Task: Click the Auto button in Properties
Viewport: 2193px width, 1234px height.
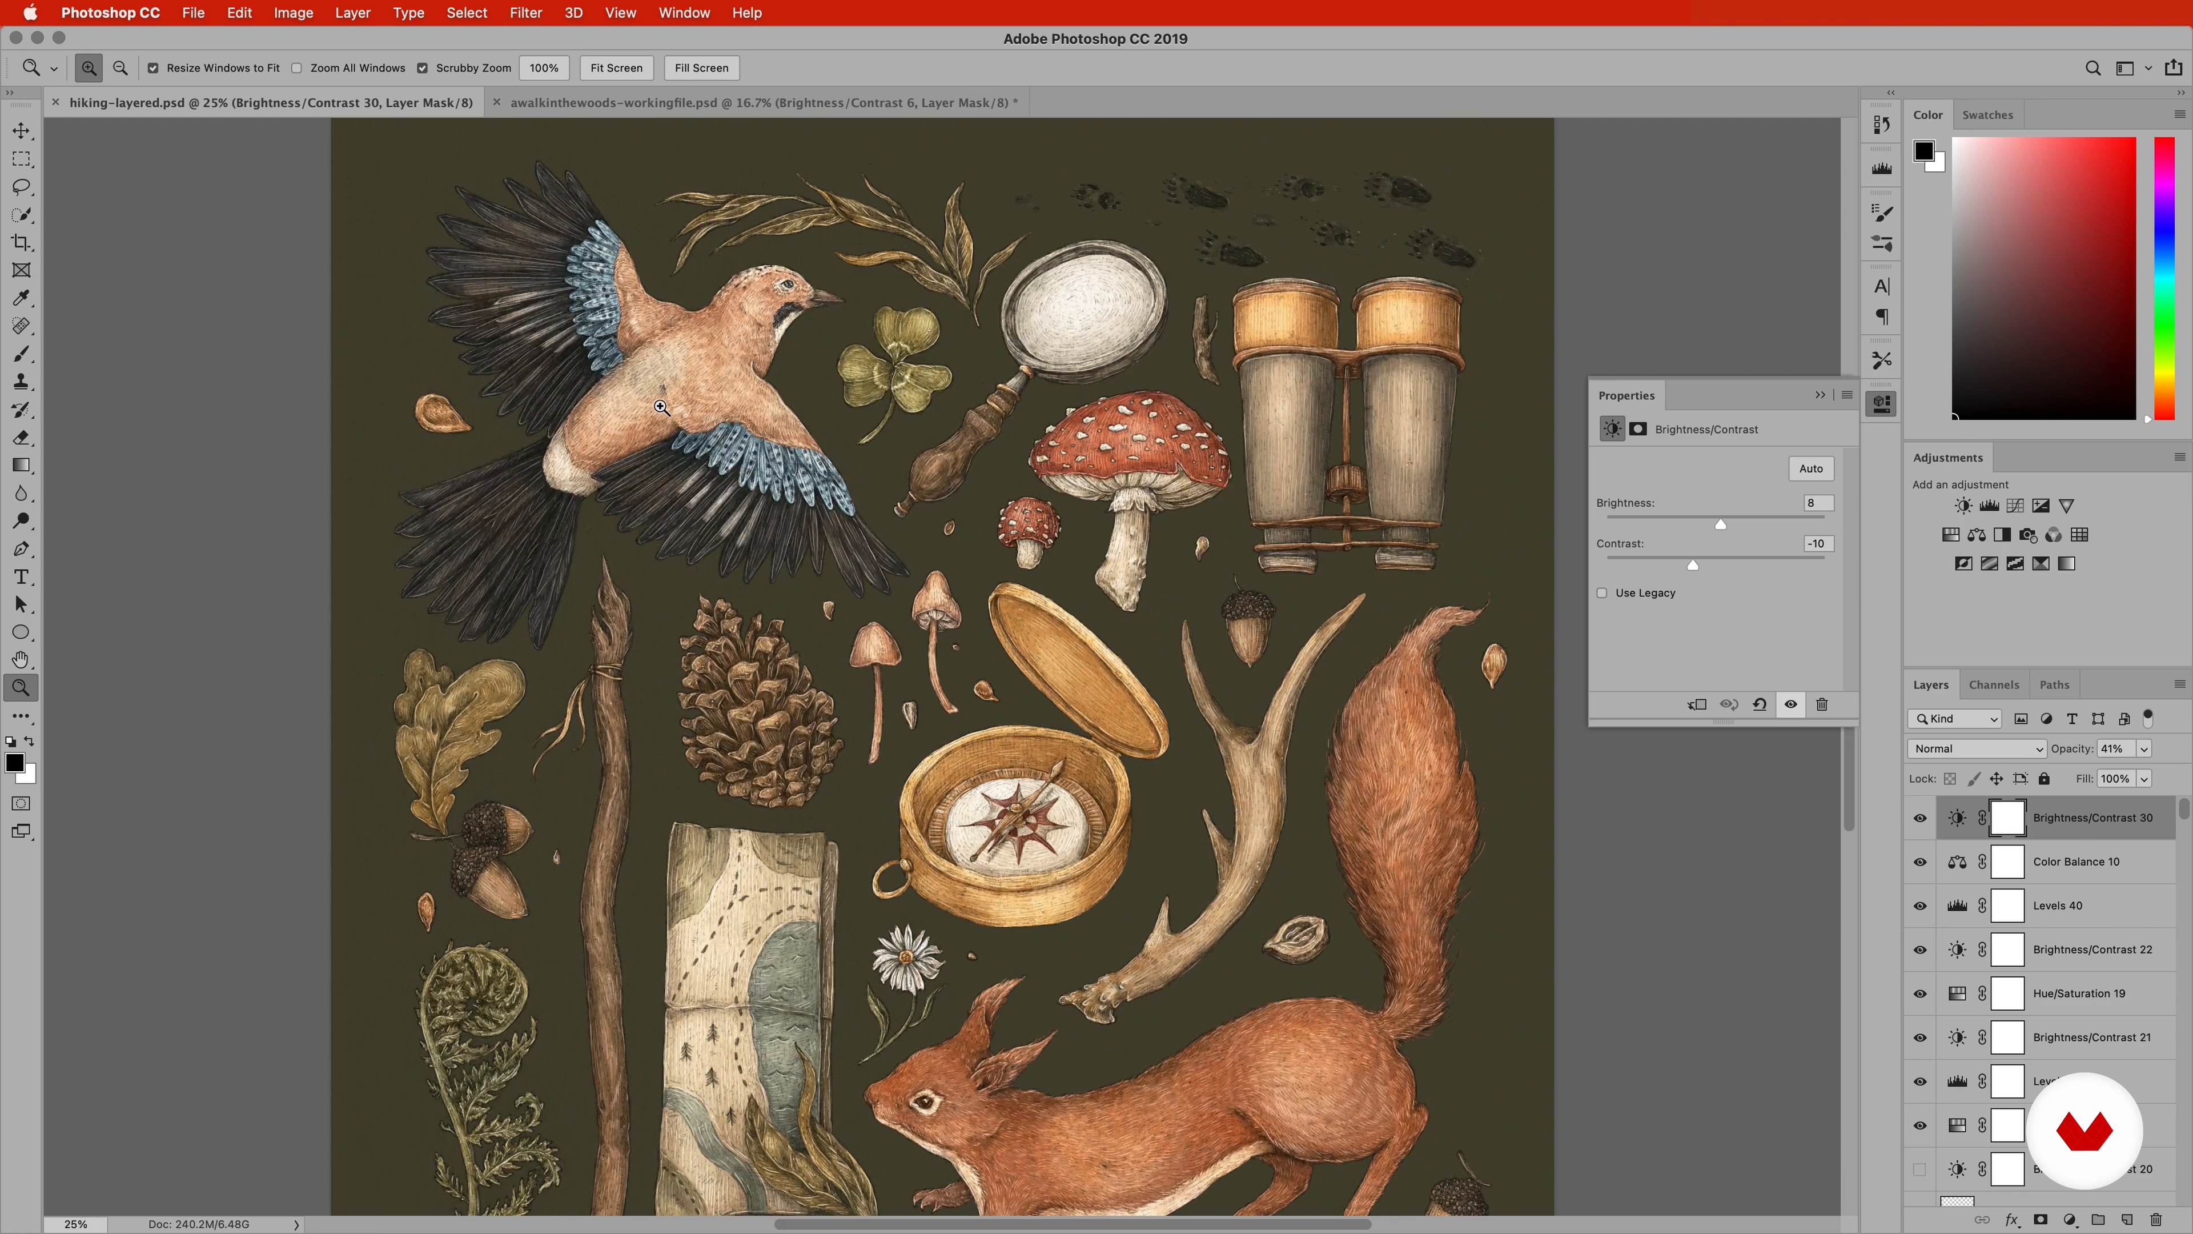Action: [x=1811, y=468]
